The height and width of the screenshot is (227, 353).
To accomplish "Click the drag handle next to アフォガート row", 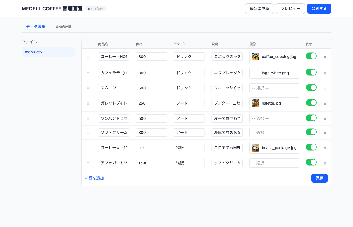I will (88, 163).
